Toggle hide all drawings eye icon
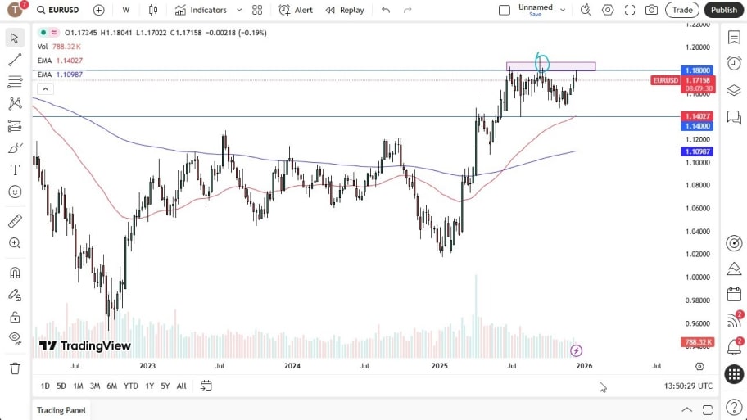Image resolution: width=747 pixels, height=420 pixels. coord(15,338)
